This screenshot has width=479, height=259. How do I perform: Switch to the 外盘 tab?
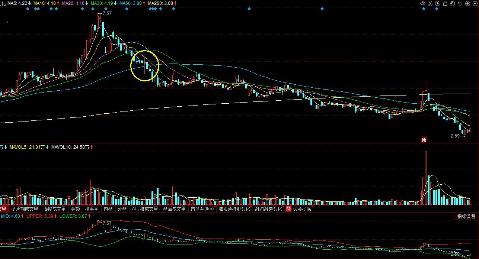click(122, 209)
